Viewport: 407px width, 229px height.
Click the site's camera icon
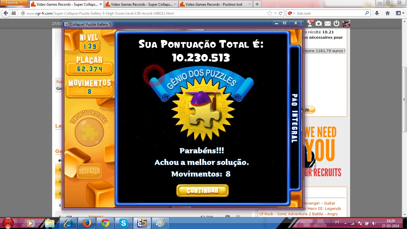(x=319, y=24)
